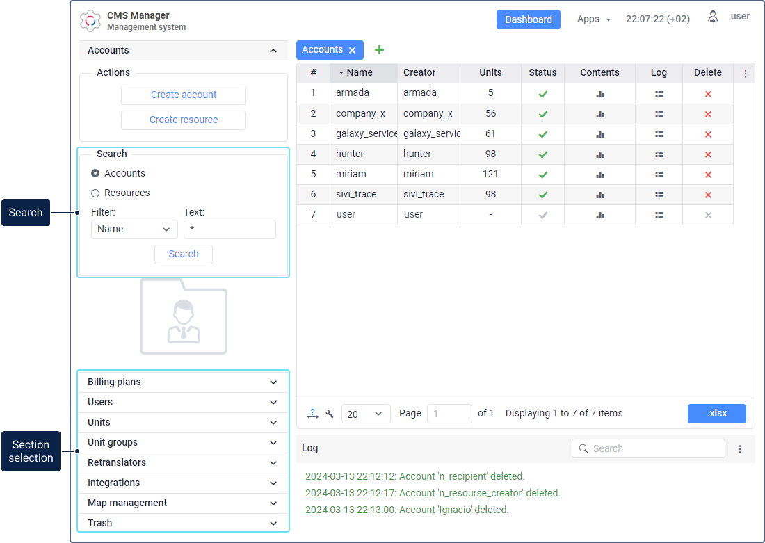
Task: Open the Apps dropdown menu
Action: pos(593,19)
